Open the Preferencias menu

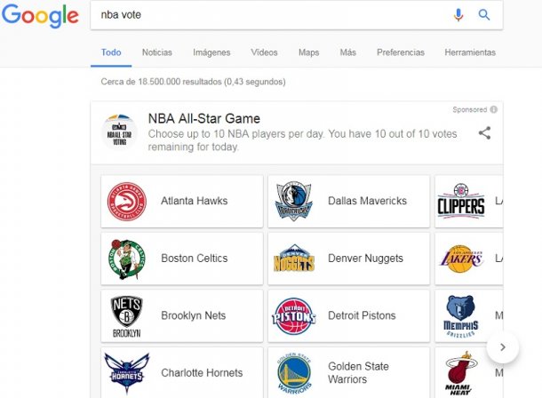click(x=400, y=52)
